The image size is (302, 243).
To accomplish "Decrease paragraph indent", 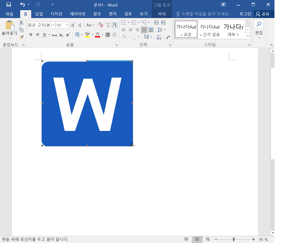I will [157, 22].
